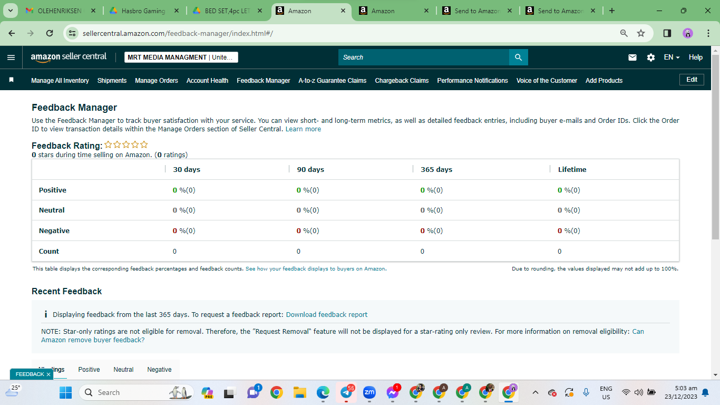Bookmark this page with the star icon
The height and width of the screenshot is (405, 720).
641,33
